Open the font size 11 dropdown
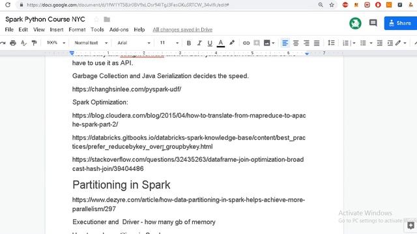The height and width of the screenshot is (234, 417). (169, 43)
